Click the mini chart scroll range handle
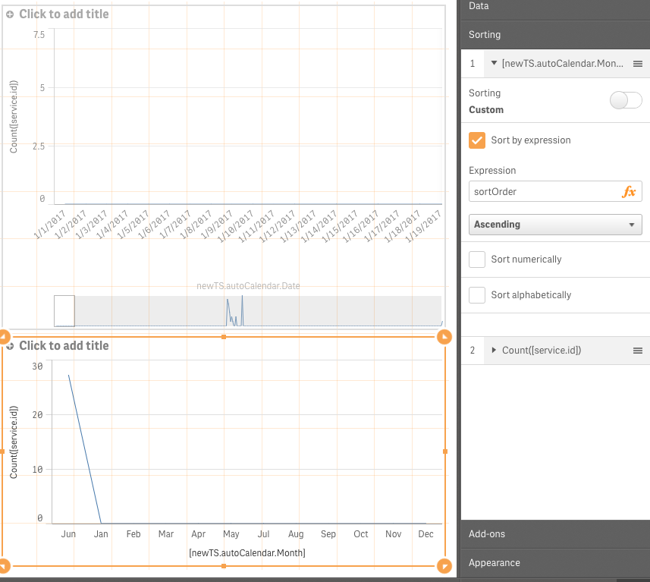 (x=64, y=311)
